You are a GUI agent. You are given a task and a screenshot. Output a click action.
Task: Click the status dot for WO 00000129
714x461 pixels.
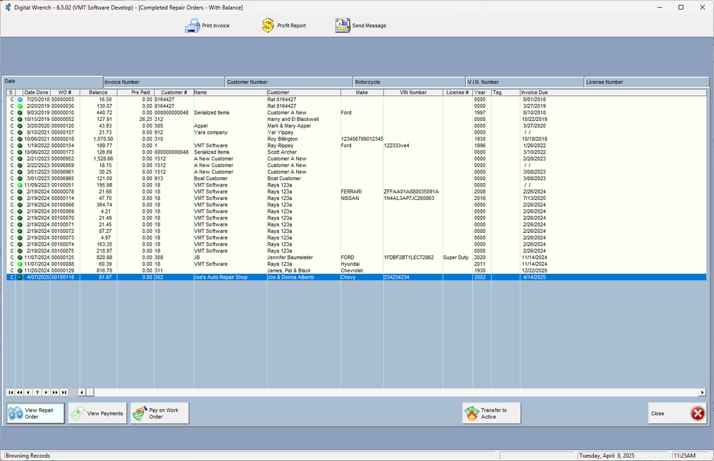pos(20,270)
